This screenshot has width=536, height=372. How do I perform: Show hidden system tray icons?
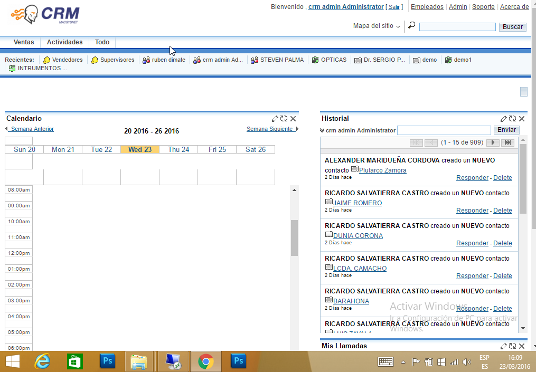pyautogui.click(x=403, y=363)
